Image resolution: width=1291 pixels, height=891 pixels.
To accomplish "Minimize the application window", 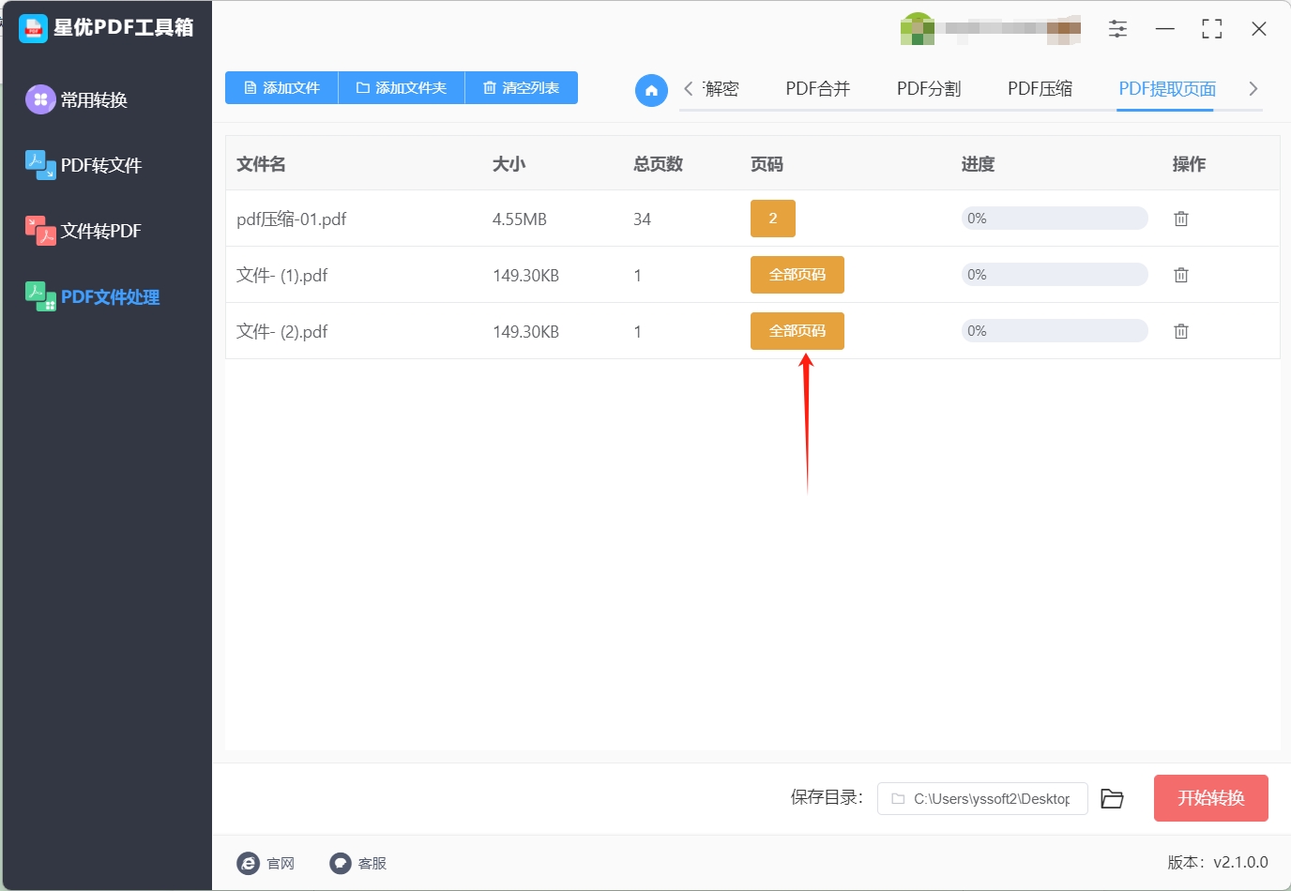I will click(x=1165, y=29).
